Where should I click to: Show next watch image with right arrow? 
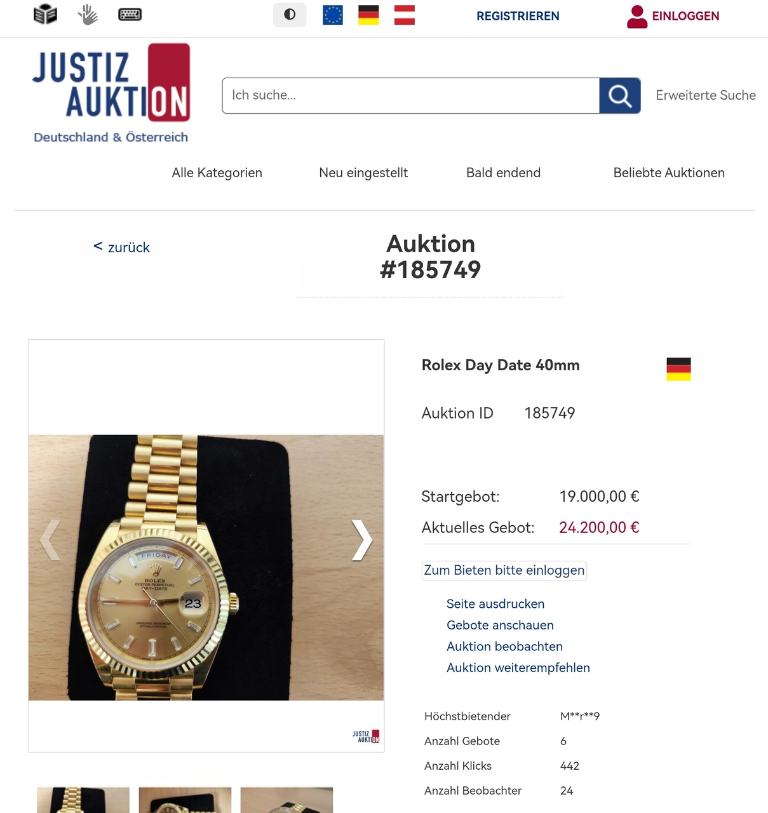[362, 540]
